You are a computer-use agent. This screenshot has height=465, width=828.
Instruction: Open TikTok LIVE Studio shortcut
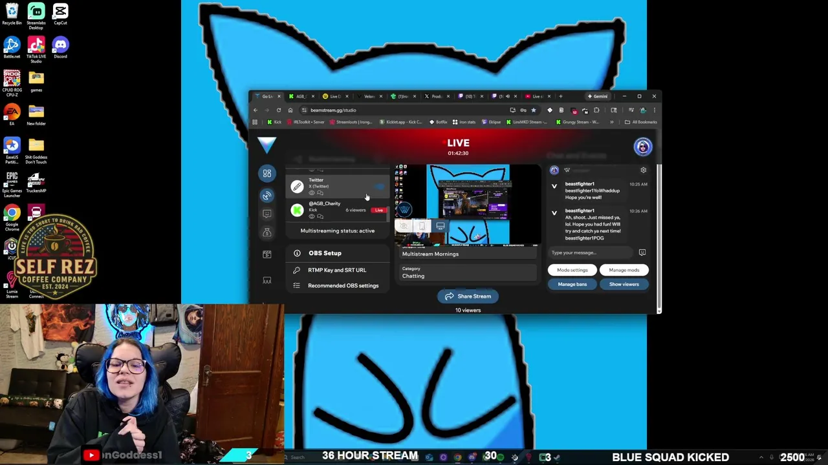[x=36, y=50]
